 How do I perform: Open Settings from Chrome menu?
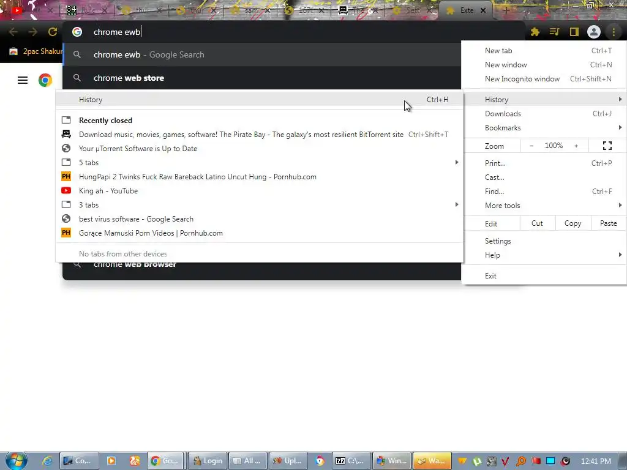click(544, 241)
